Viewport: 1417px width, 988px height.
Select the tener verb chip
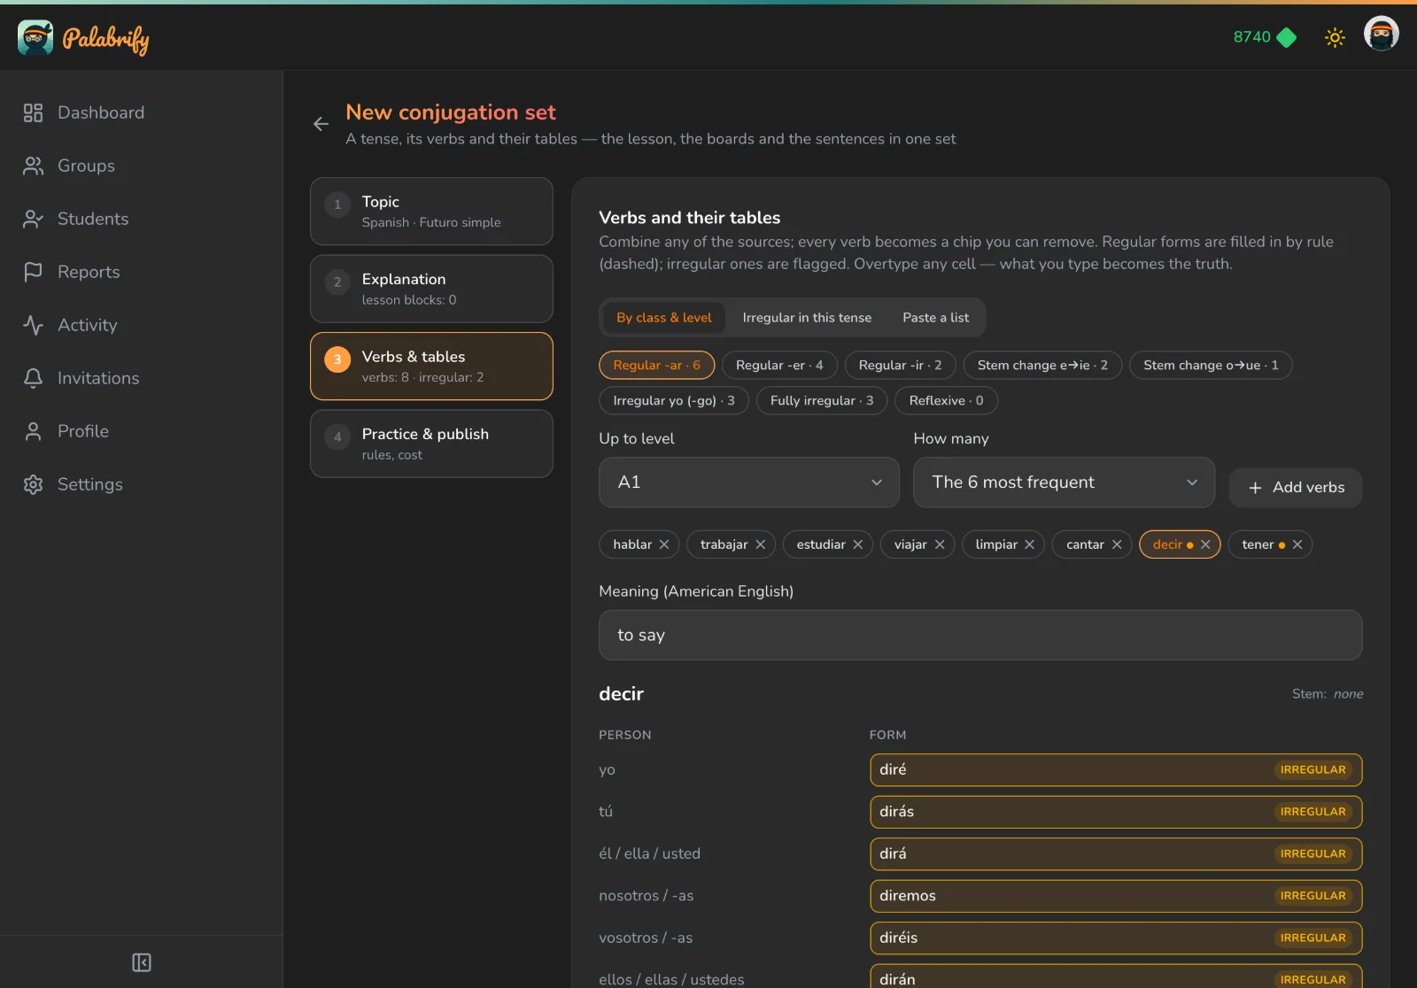1258,544
